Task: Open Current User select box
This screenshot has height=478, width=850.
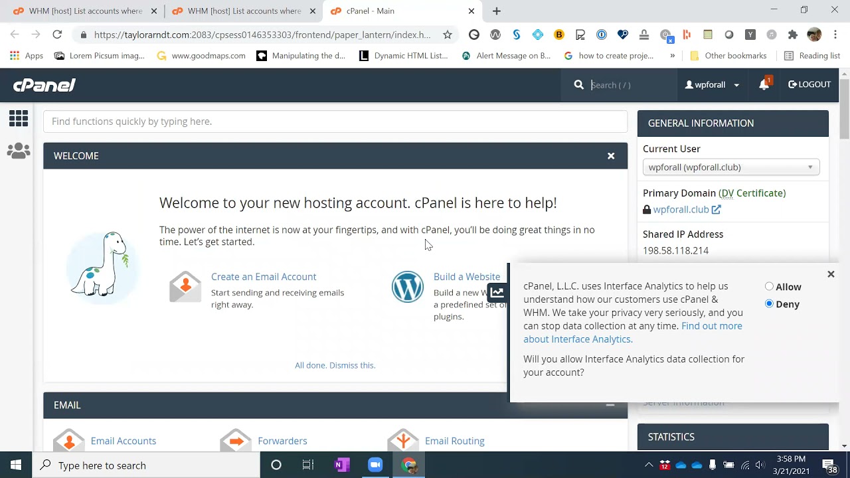Action: (731, 167)
